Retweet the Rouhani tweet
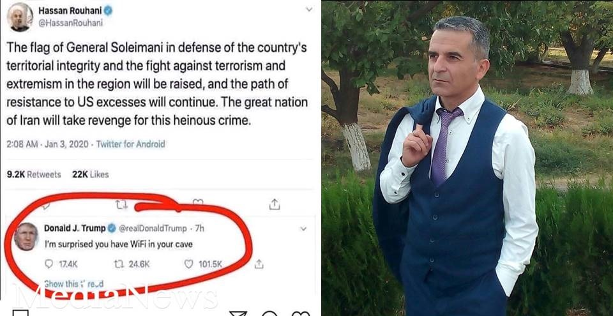Screen dimensions: 613x316 (x=121, y=204)
